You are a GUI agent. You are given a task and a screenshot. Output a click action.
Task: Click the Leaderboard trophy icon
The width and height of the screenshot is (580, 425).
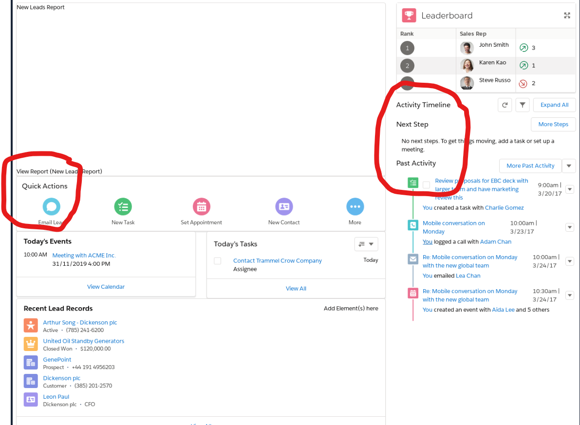click(409, 15)
